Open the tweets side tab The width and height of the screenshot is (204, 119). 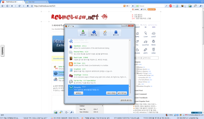click(3, 51)
